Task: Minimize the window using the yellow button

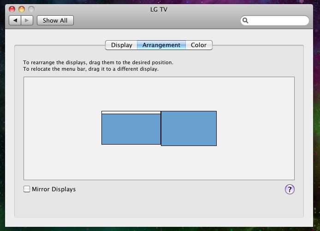Action: (x=22, y=9)
